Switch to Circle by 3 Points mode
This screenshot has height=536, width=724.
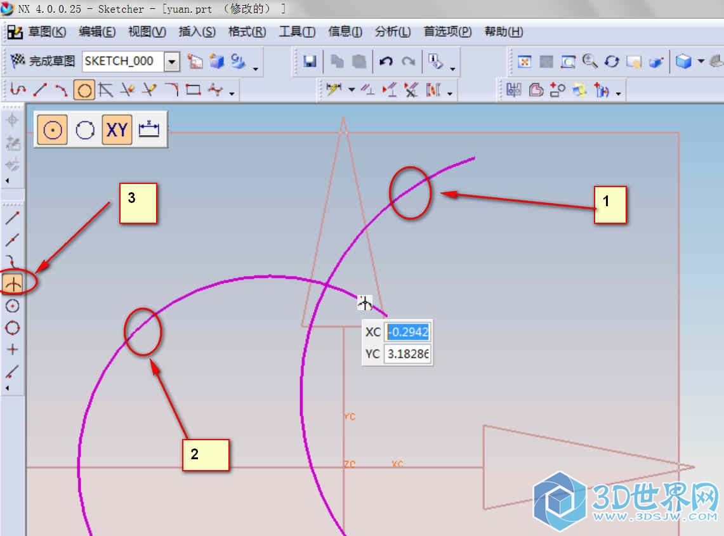click(85, 130)
